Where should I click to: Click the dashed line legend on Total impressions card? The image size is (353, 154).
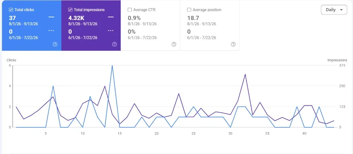coord(111,31)
